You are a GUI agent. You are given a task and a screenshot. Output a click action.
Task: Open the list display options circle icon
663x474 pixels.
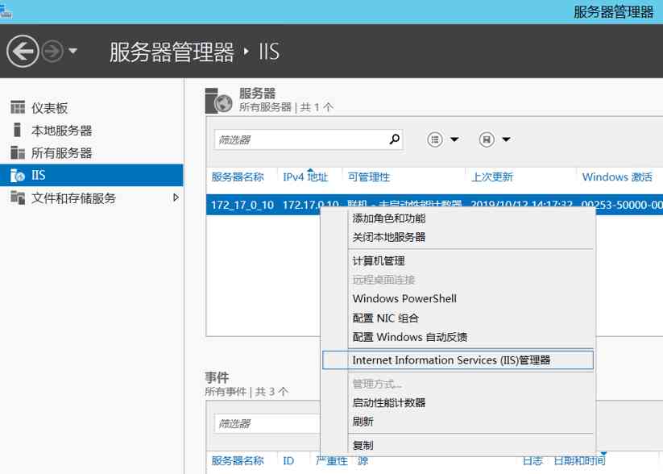[x=433, y=139]
